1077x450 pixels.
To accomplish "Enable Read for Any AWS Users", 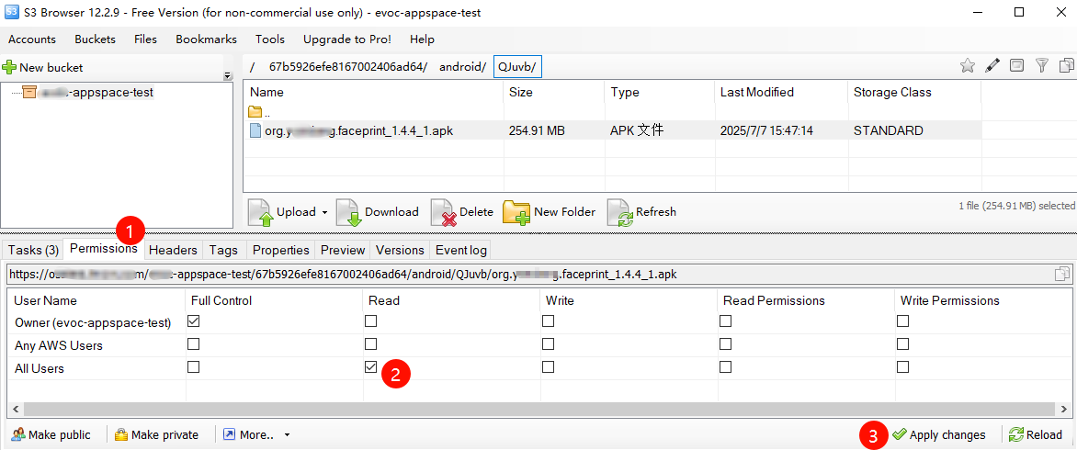I will pyautogui.click(x=371, y=343).
